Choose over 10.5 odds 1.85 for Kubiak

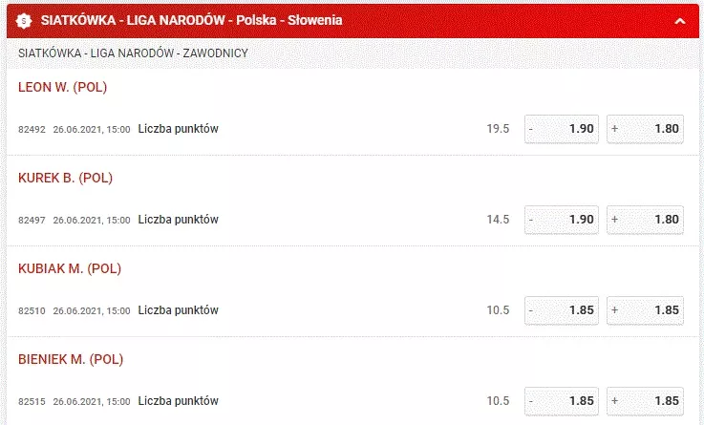pos(645,310)
